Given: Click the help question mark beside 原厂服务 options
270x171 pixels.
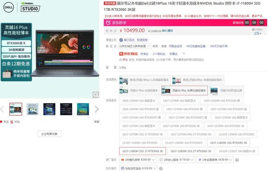Looking at the screenshot, I should point(237,160).
